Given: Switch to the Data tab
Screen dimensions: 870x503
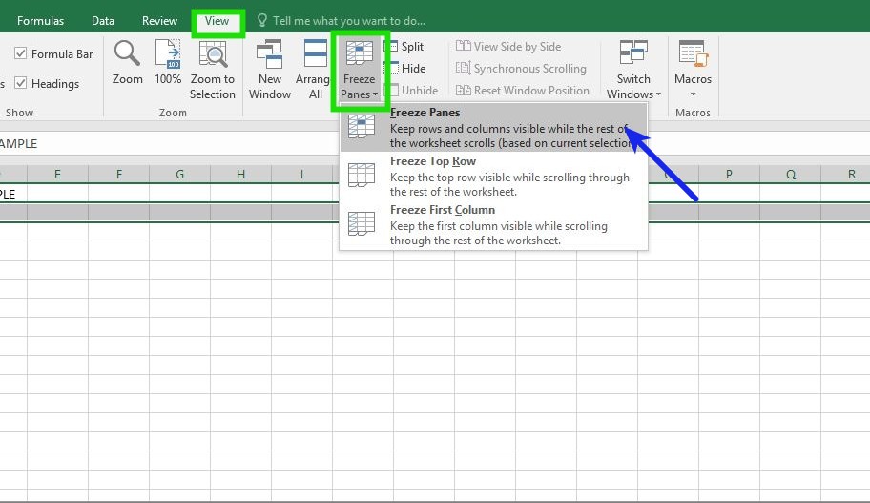Looking at the screenshot, I should click(x=103, y=21).
